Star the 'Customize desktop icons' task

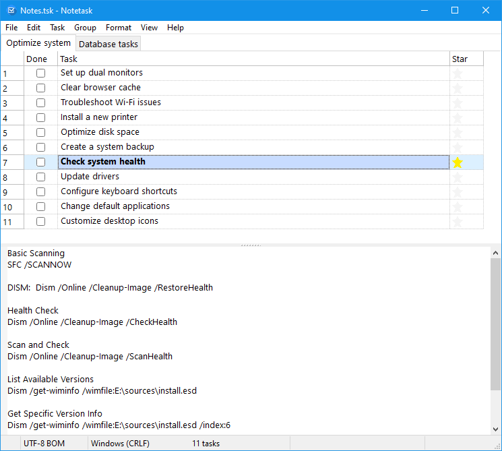click(x=458, y=222)
